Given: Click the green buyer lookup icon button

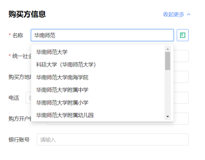Looking at the screenshot, I should pyautogui.click(x=183, y=35).
